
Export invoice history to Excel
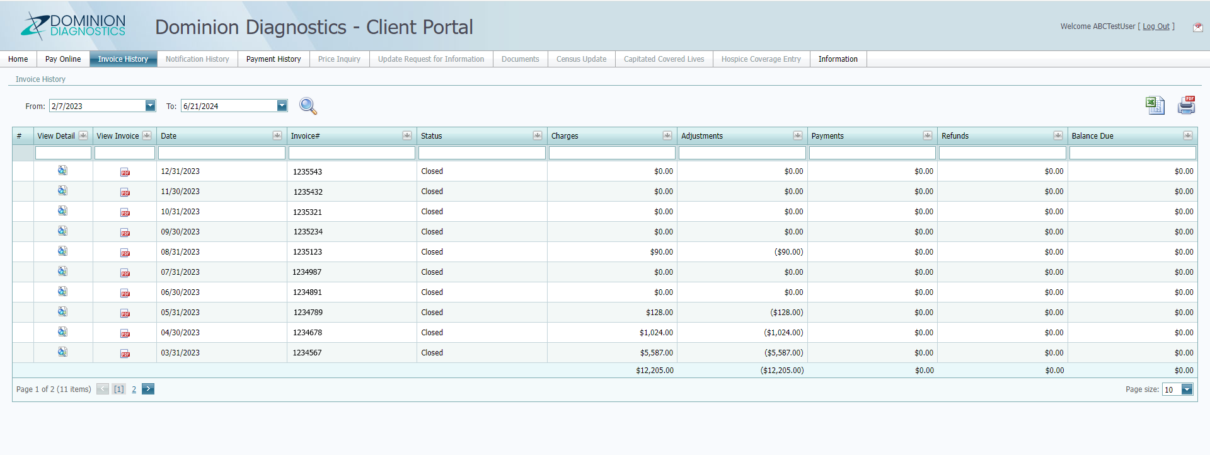pyautogui.click(x=1155, y=105)
